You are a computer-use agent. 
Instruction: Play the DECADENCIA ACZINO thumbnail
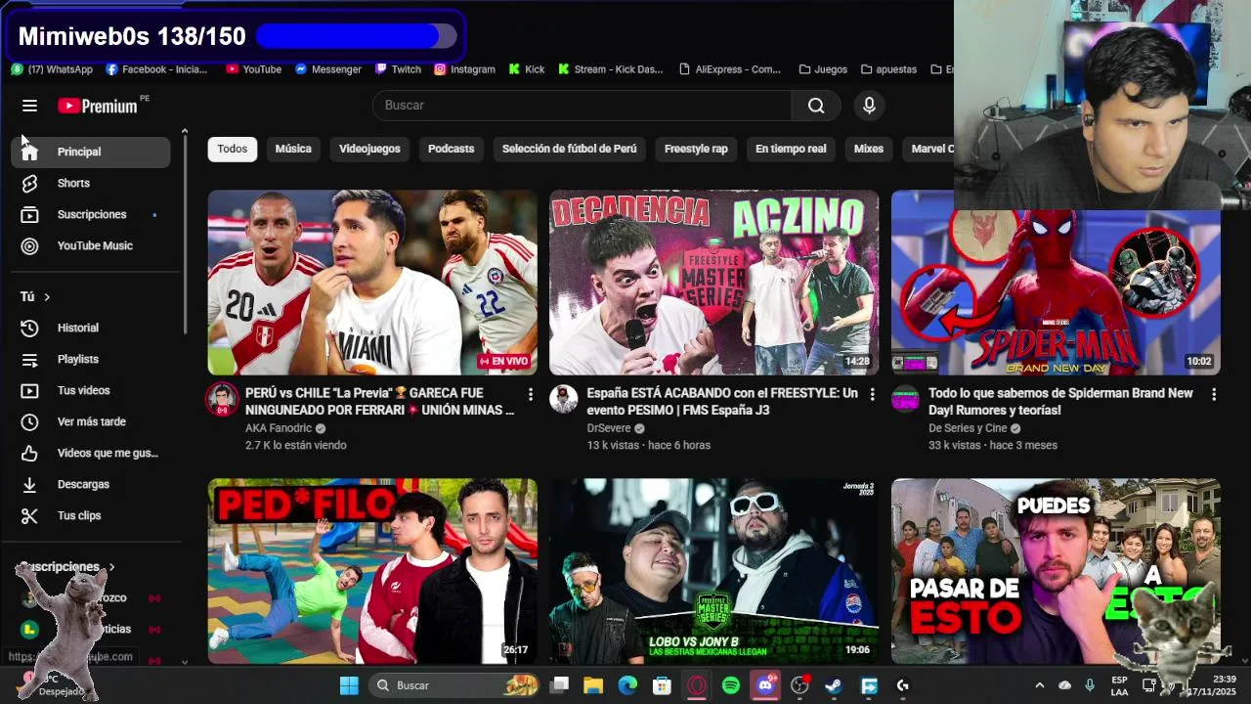click(x=714, y=283)
